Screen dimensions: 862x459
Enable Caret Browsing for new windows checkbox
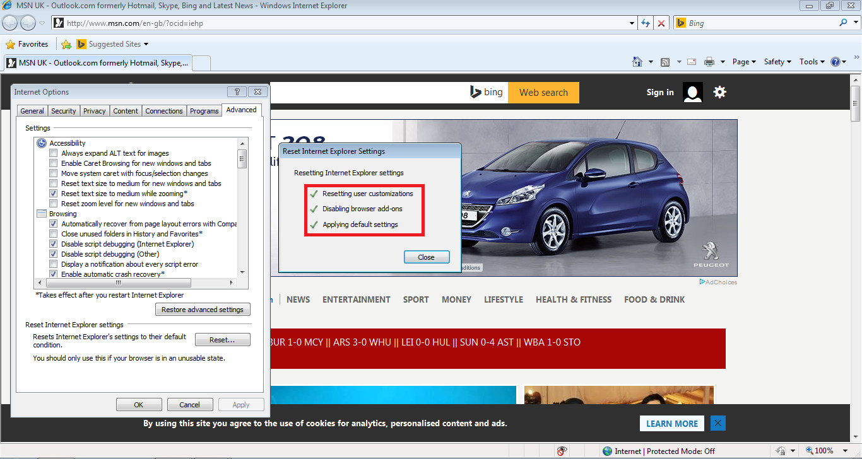click(54, 163)
